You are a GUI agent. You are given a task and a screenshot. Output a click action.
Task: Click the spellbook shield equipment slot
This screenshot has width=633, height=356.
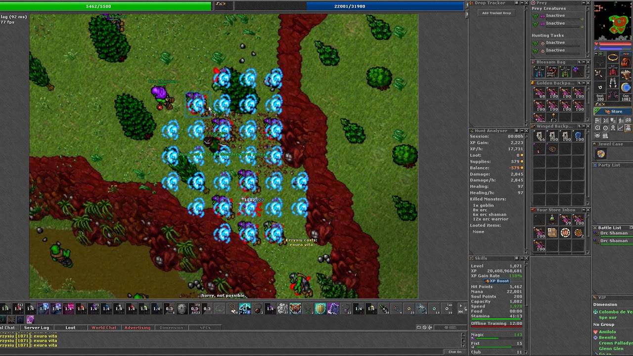point(626,75)
